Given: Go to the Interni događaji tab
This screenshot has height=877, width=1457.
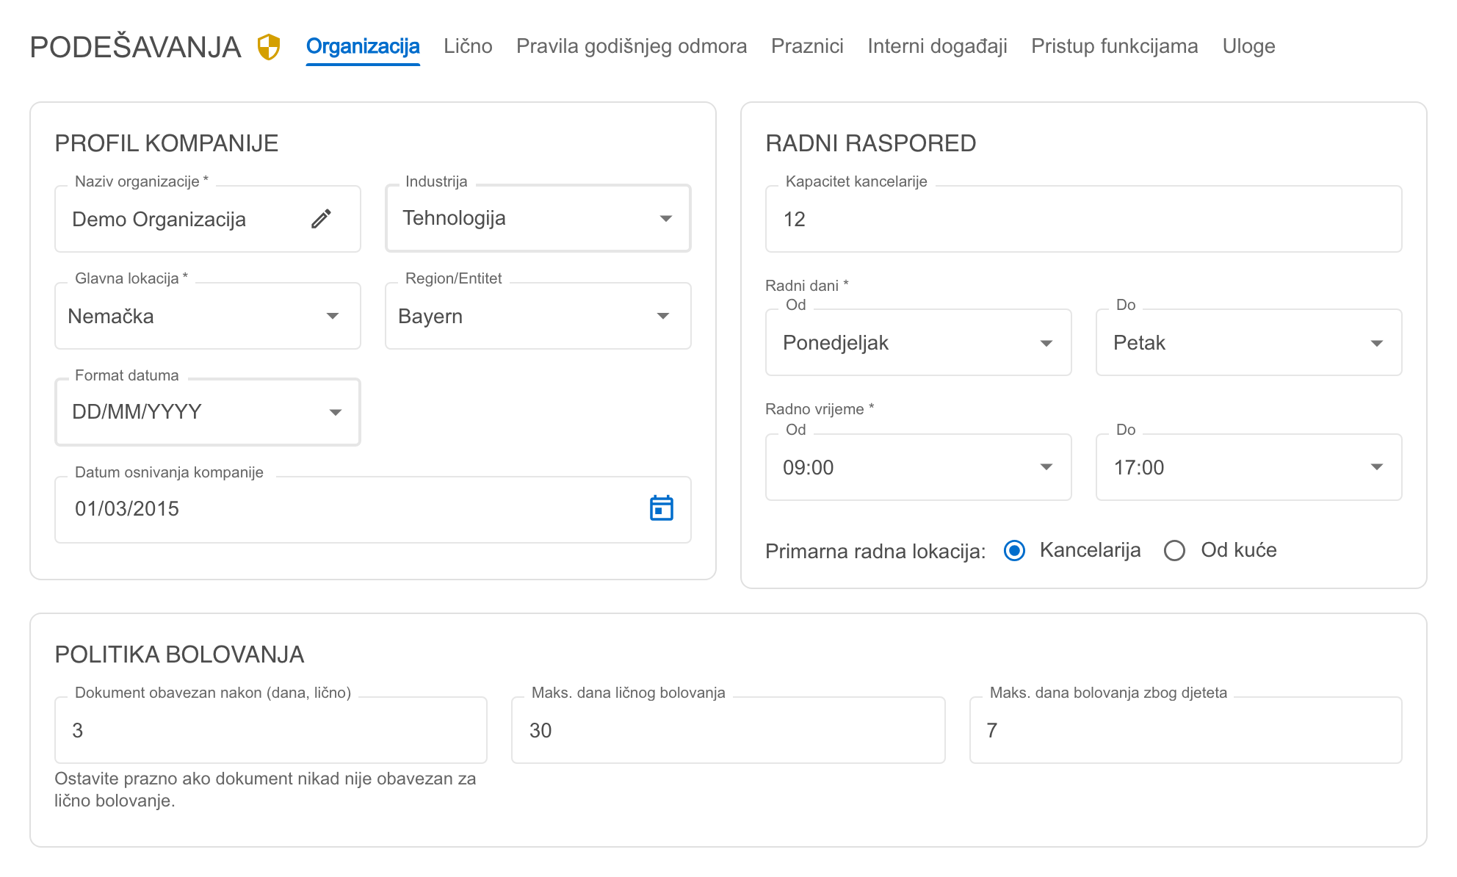Looking at the screenshot, I should [937, 46].
